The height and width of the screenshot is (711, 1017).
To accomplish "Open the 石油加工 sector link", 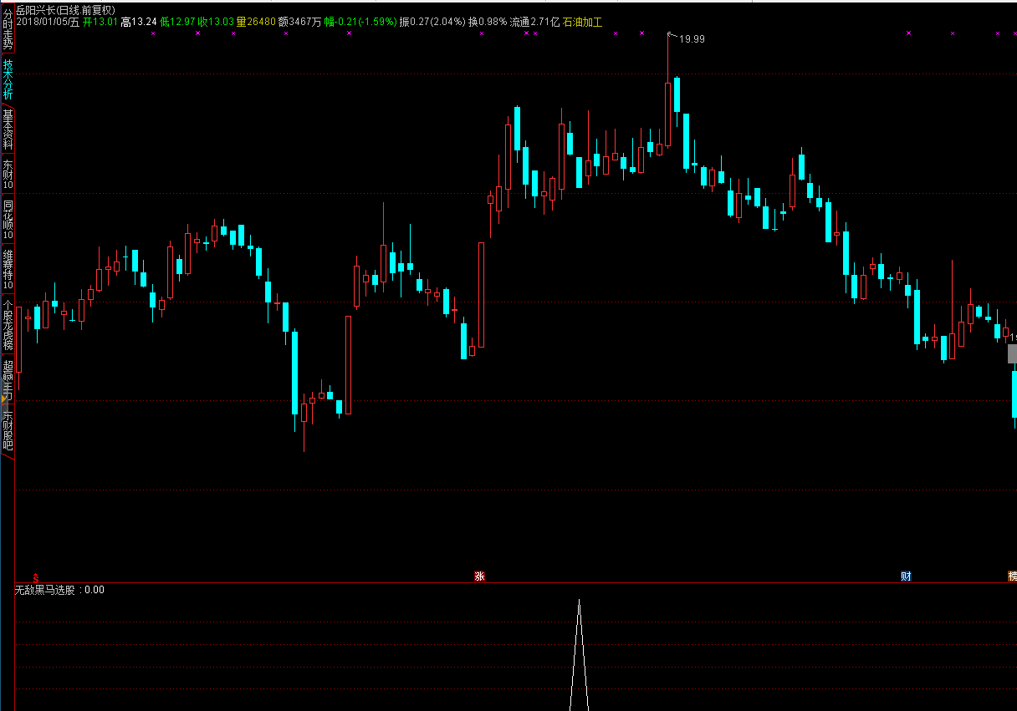I will coord(582,22).
